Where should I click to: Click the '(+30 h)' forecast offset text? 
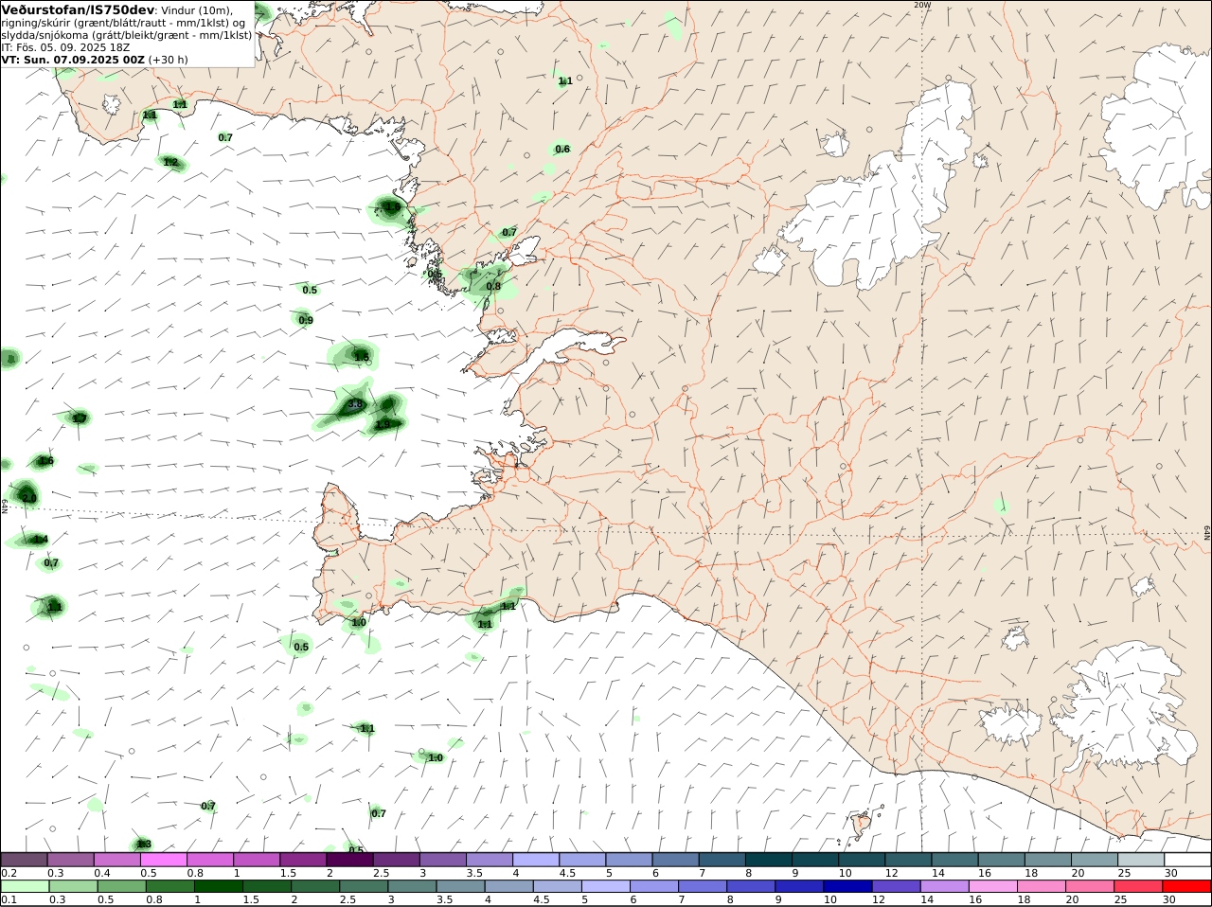(168, 59)
